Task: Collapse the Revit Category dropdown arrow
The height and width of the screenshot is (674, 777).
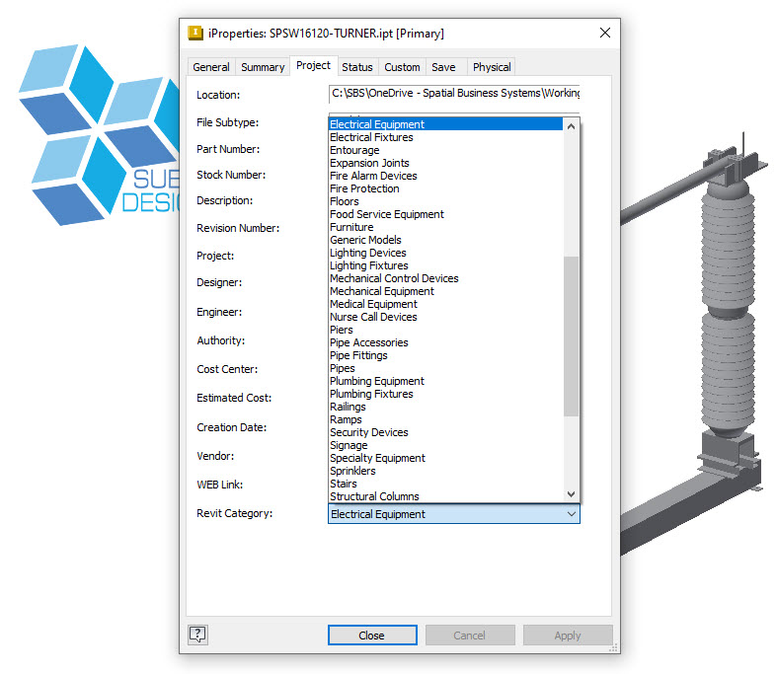Action: point(571,514)
